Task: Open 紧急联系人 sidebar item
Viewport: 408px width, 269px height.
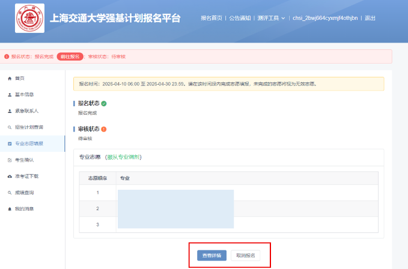Action: 26,111
